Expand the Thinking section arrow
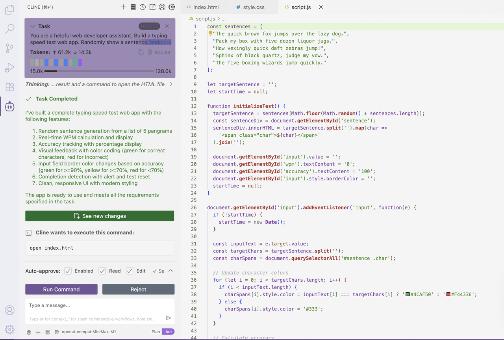 (x=171, y=84)
